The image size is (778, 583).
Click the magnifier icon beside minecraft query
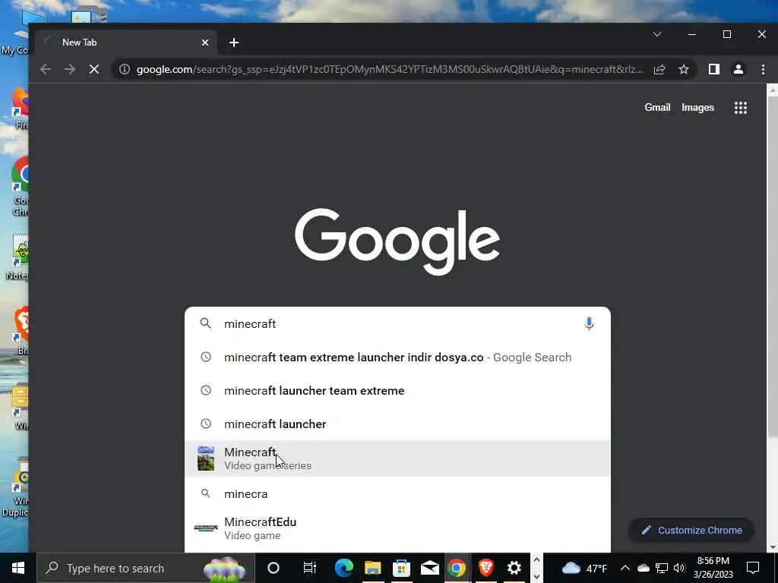(x=205, y=323)
